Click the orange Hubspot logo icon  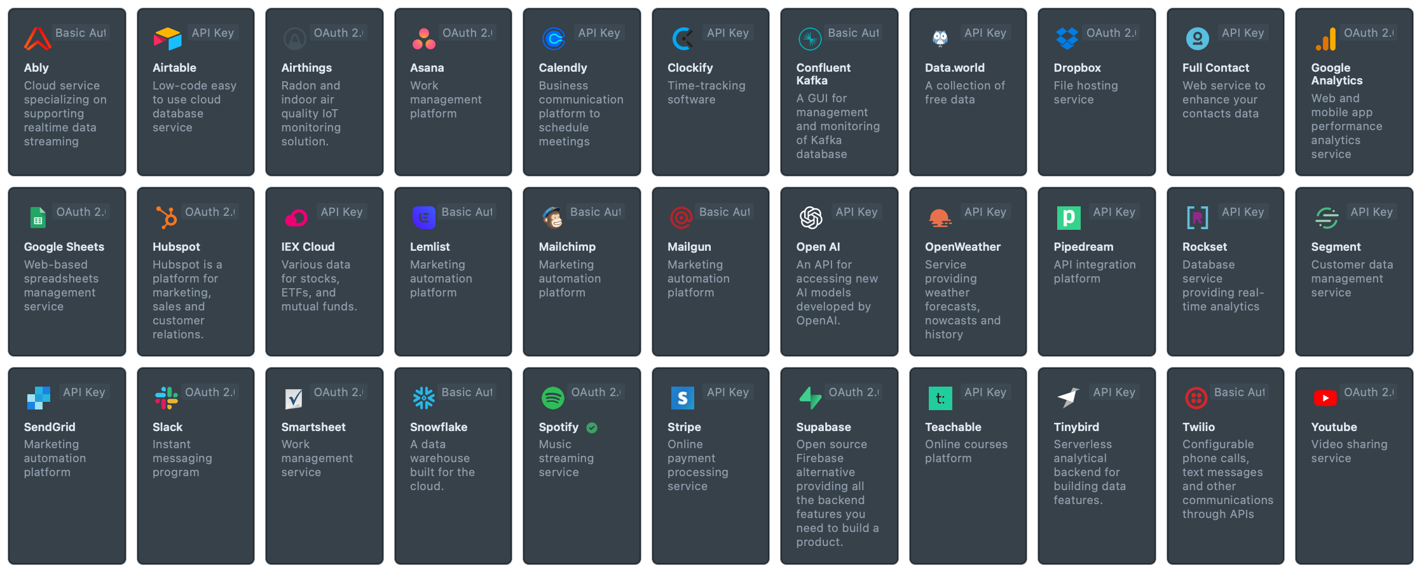click(x=167, y=218)
